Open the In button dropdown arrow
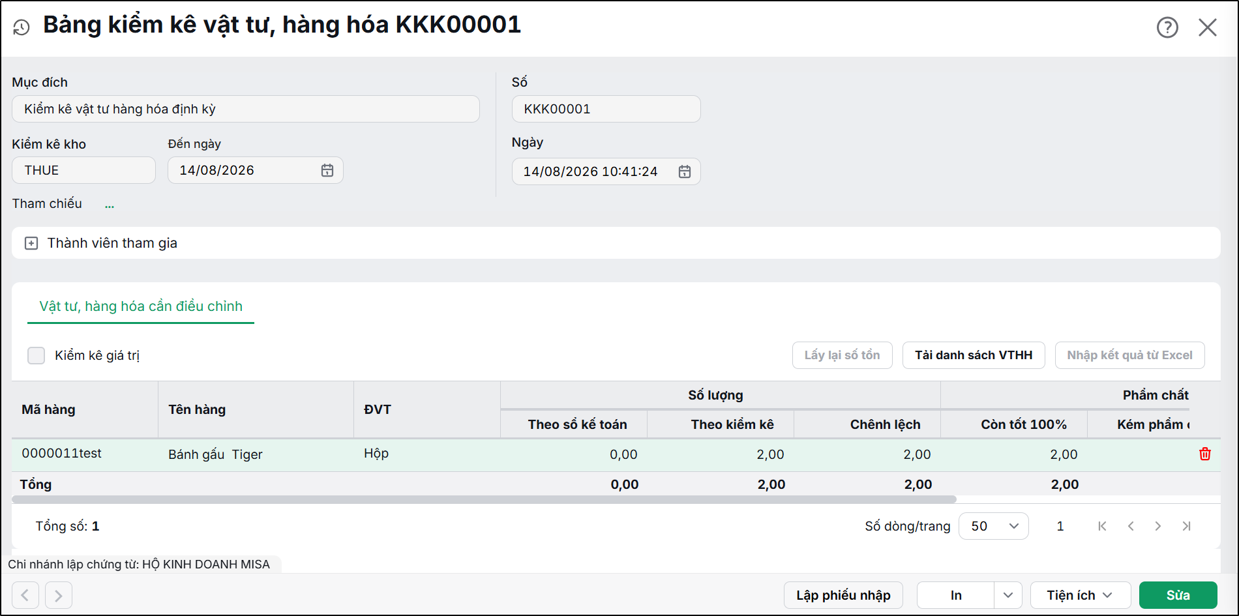This screenshot has height=616, width=1239. point(1008,595)
